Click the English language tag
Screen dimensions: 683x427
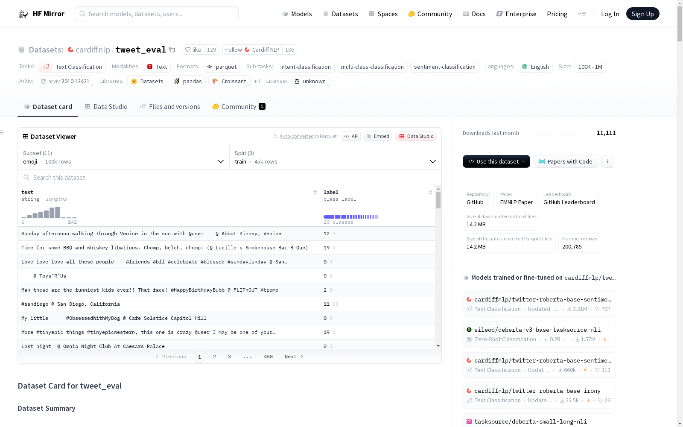(535, 67)
